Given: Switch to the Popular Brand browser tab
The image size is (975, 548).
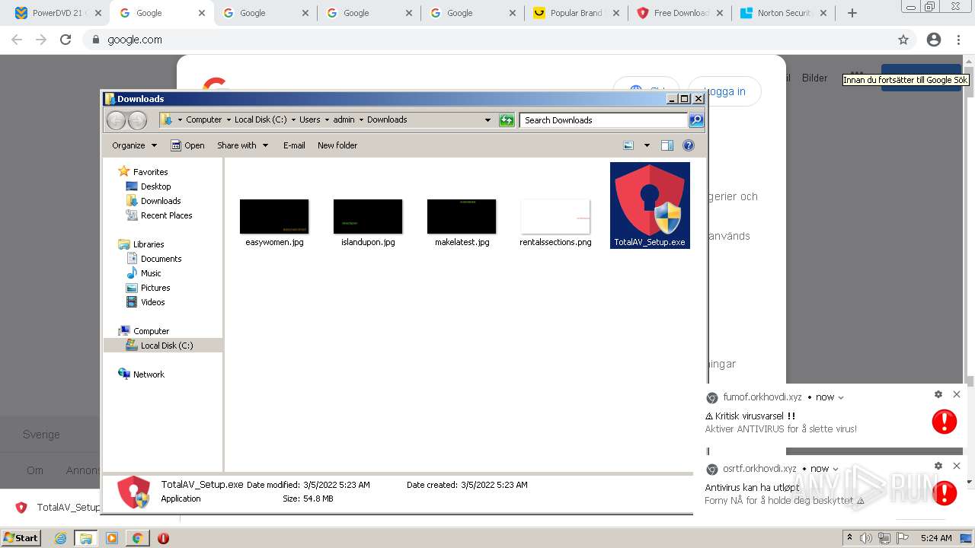Looking at the screenshot, I should (576, 13).
